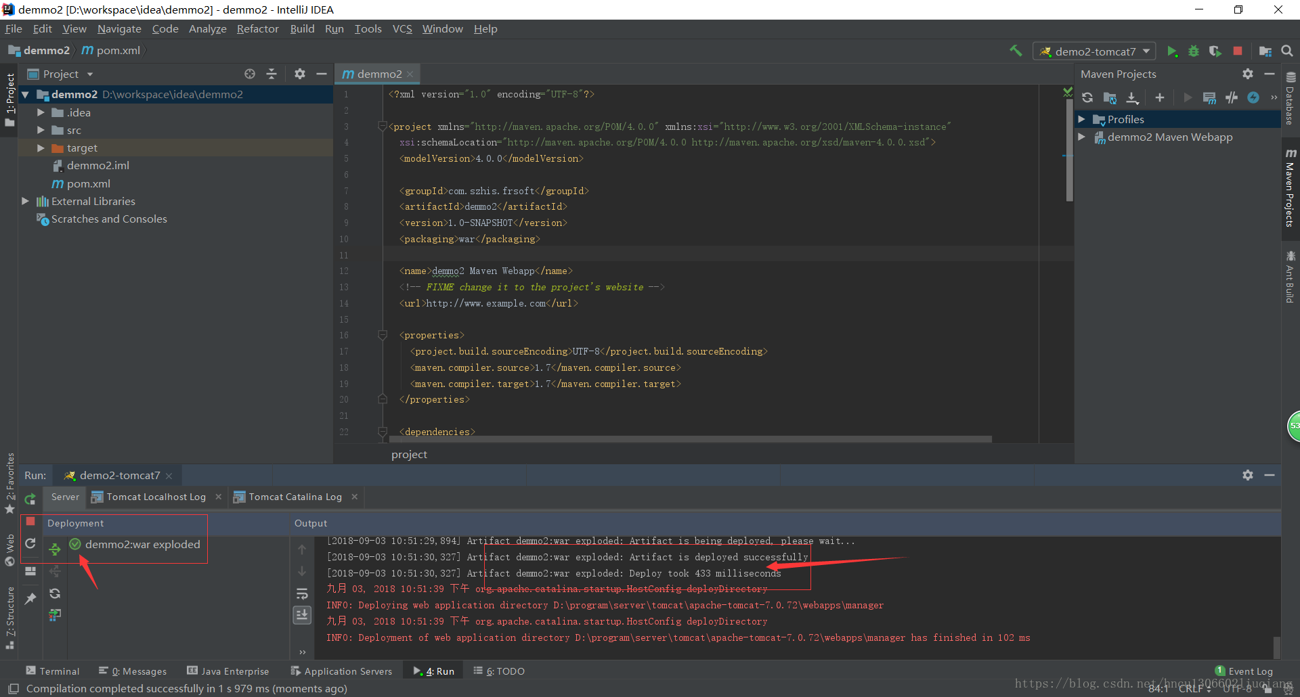The width and height of the screenshot is (1300, 697).
Task: Switch to Tomcat Localhost Log tab
Action: [156, 497]
